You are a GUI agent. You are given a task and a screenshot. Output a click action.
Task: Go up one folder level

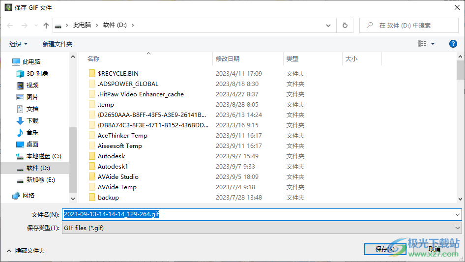pyautogui.click(x=46, y=26)
